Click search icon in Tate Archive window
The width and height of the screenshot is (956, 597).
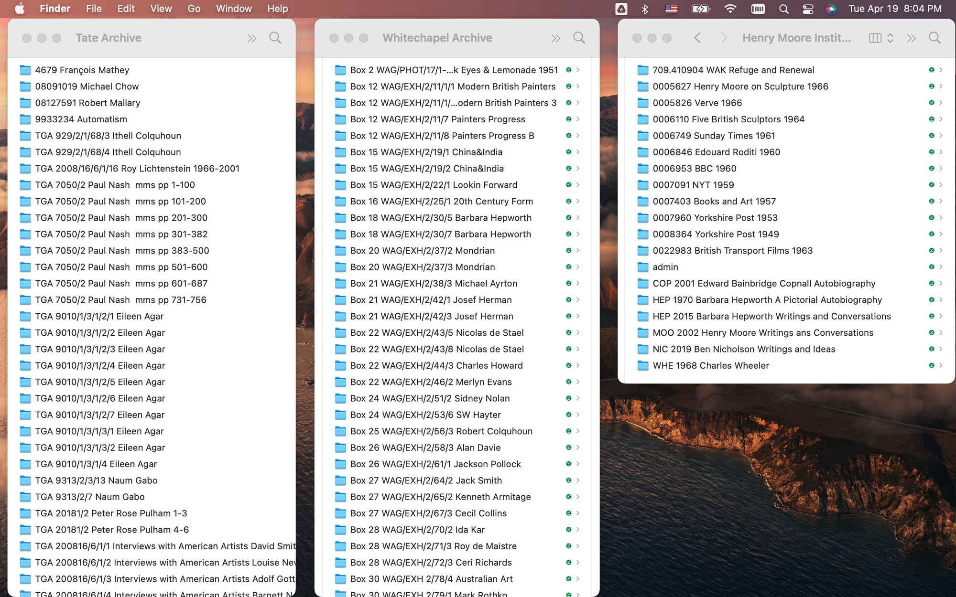(x=275, y=38)
